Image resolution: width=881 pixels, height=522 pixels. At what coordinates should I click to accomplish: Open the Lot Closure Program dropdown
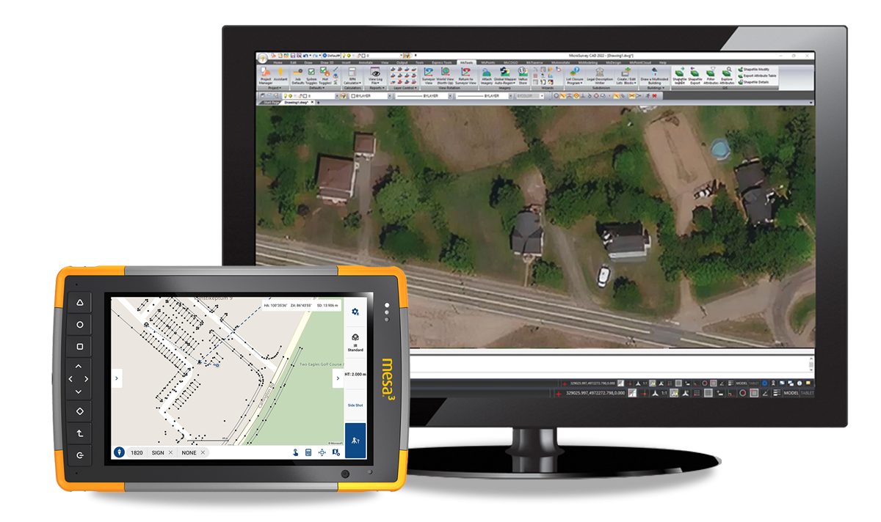pos(575,83)
